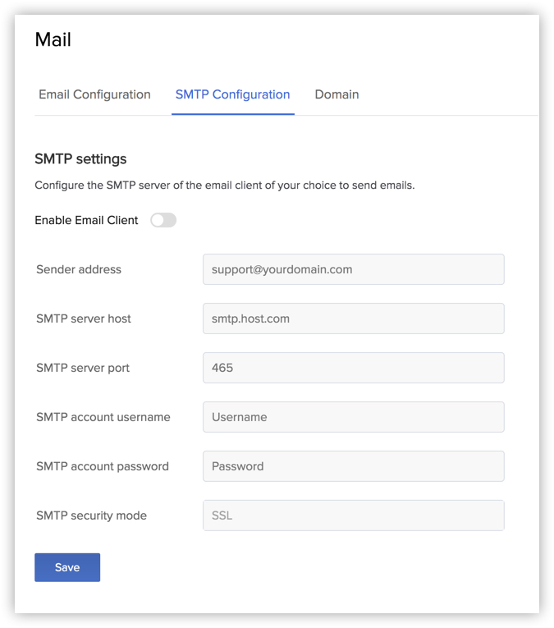Click the "SMTP security mode" label
The width and height of the screenshot is (554, 628).
coord(91,516)
